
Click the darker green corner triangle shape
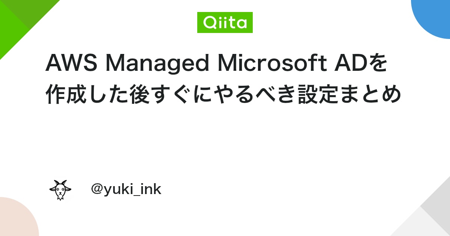30,9
